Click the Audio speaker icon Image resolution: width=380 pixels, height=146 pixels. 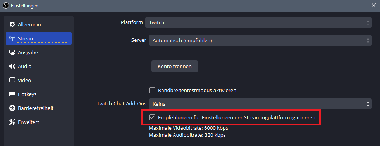[12, 66]
